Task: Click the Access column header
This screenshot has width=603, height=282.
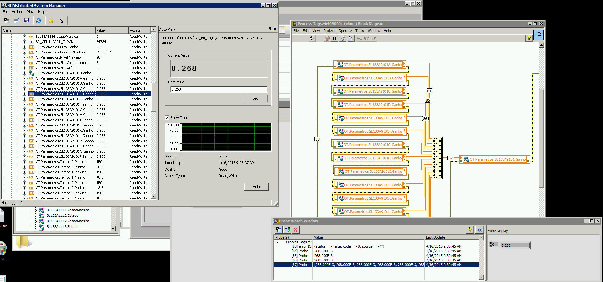Action: click(140, 30)
